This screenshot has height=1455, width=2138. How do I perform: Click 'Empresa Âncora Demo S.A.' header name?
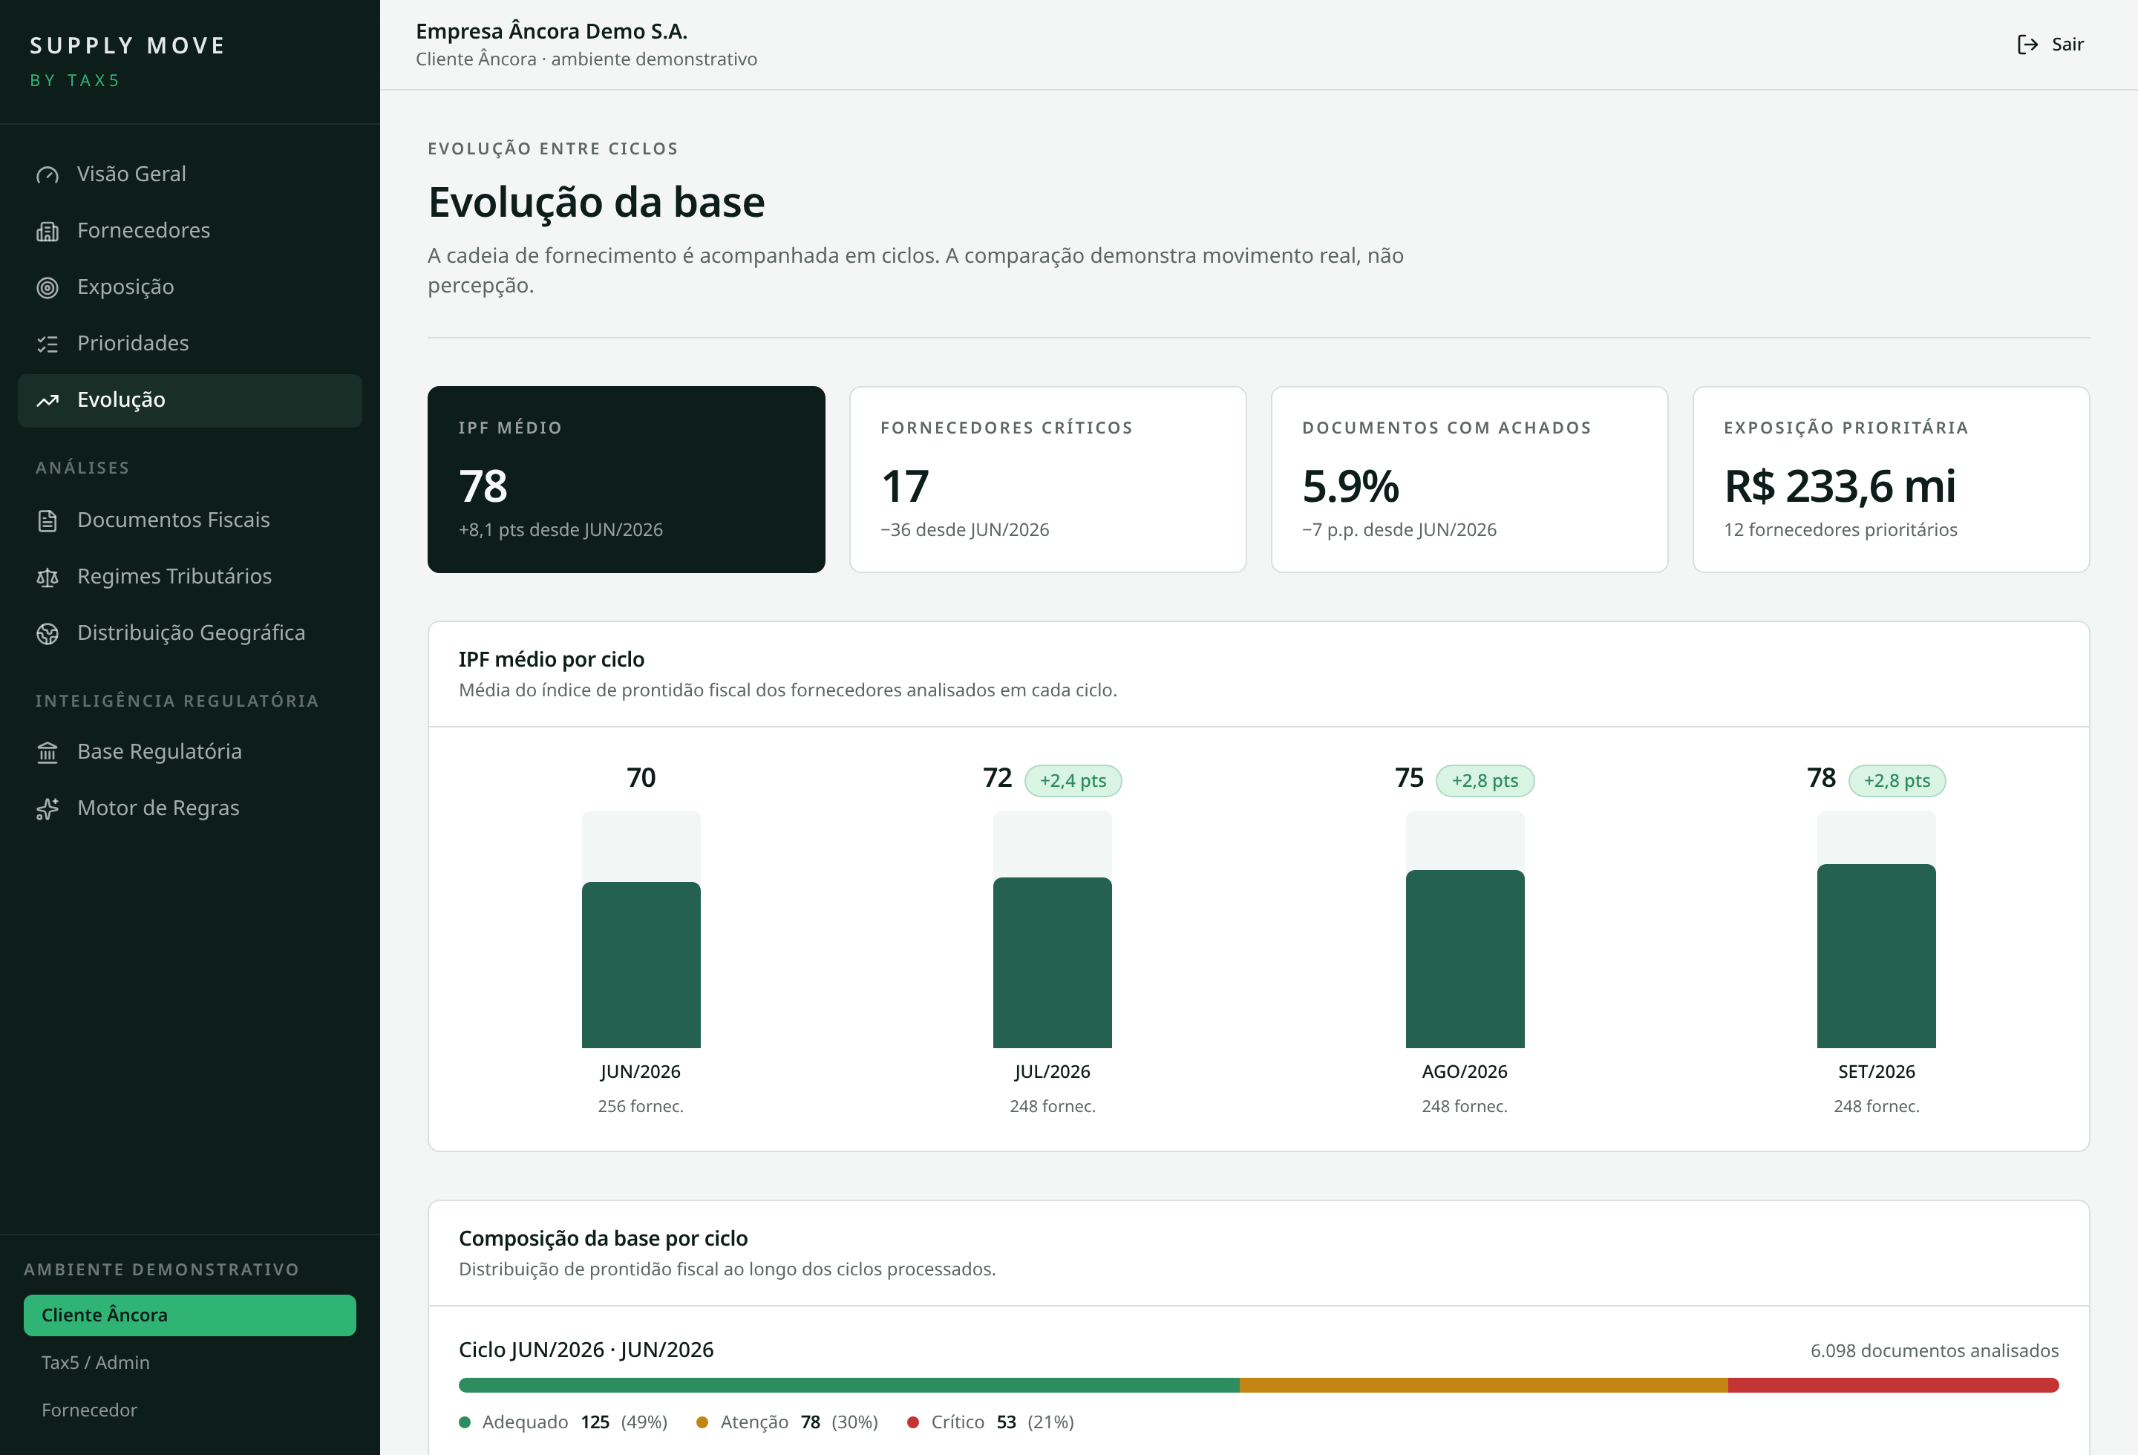551,31
